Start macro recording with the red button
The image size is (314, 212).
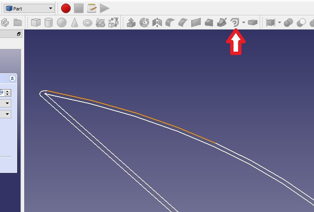66,8
